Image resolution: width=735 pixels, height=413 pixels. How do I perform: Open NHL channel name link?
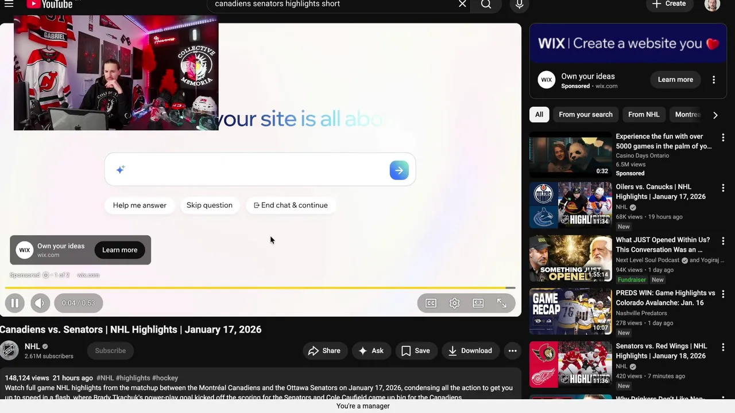[32, 346]
